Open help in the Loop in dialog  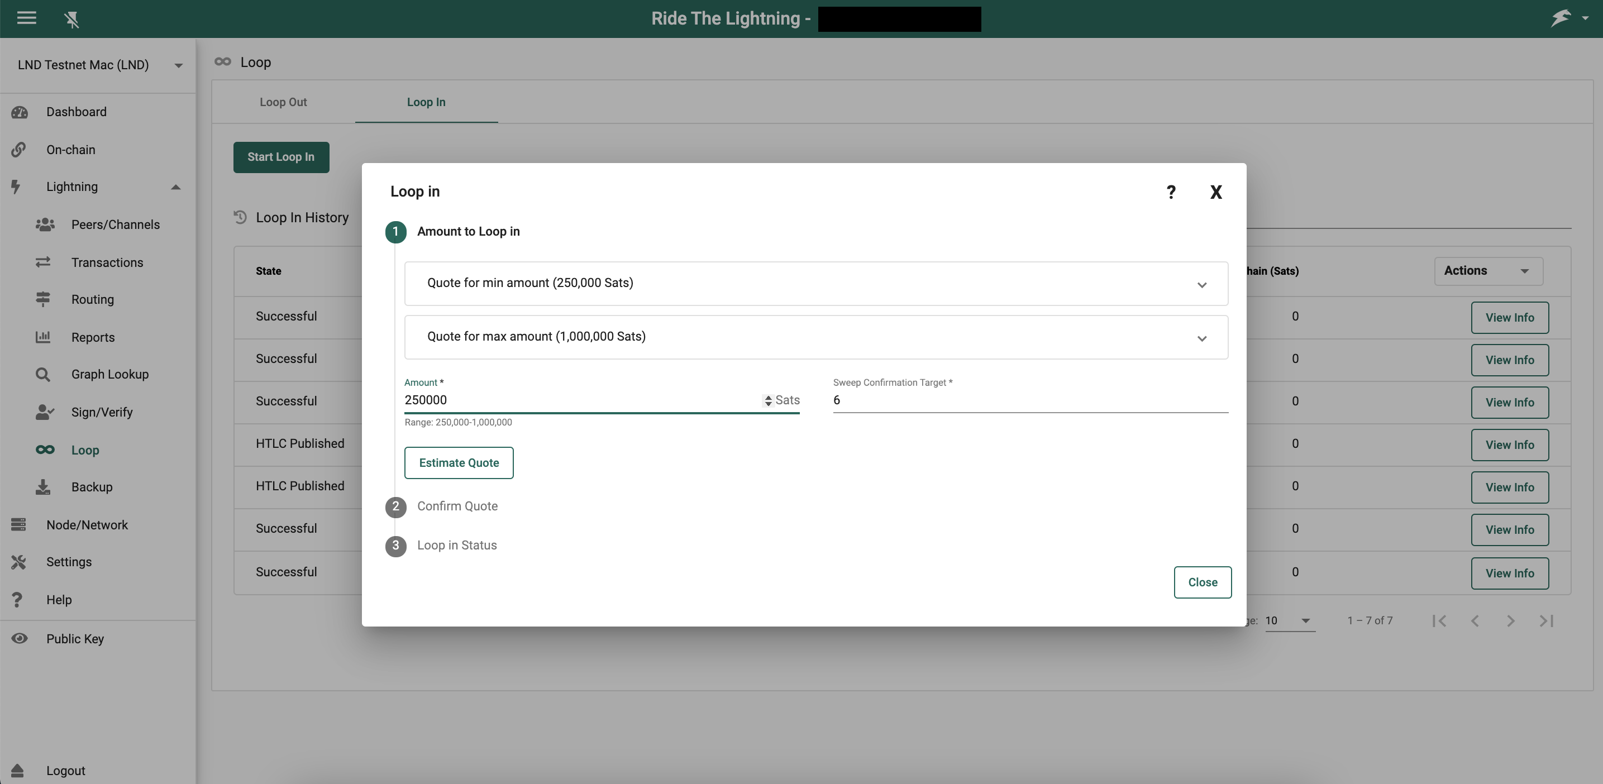pyautogui.click(x=1171, y=192)
